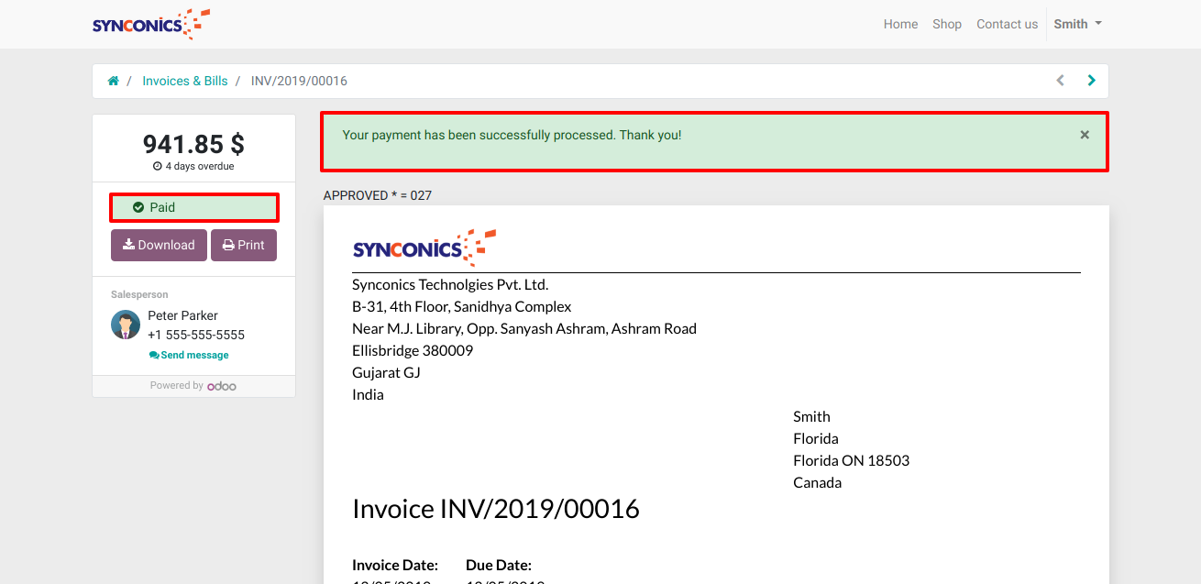The image size is (1201, 584).
Task: Go to the next invoice with the right arrow
Action: 1091,81
